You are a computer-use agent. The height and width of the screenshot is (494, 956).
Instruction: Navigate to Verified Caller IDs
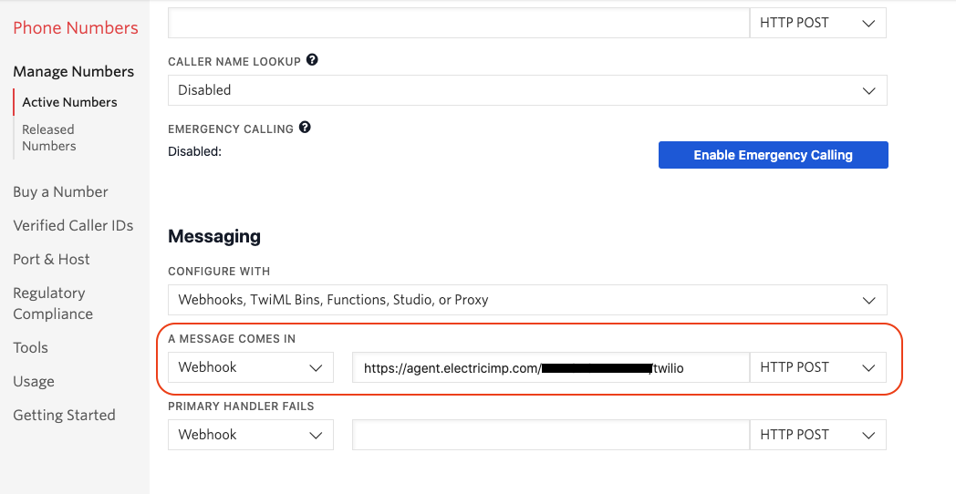pyautogui.click(x=73, y=225)
